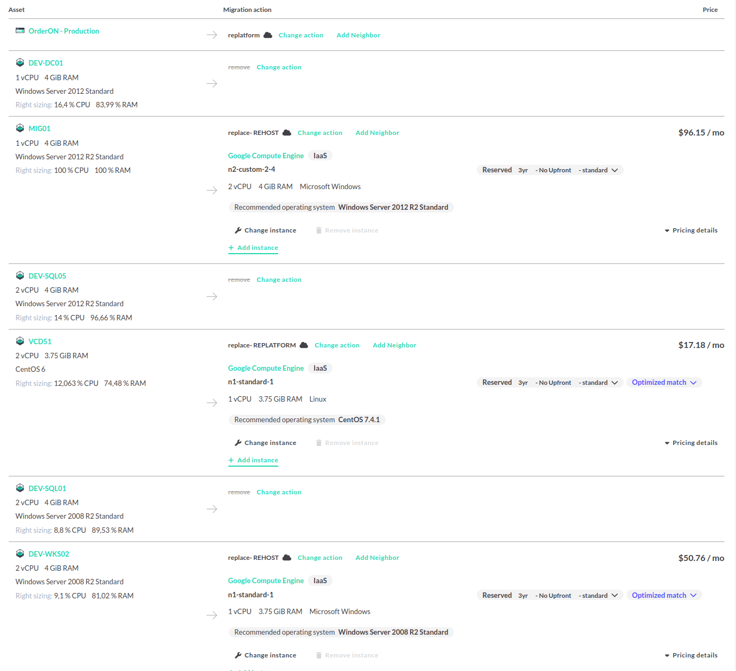Image resolution: width=736 pixels, height=671 pixels.
Task: Click Change action for MIG01
Action: pyautogui.click(x=320, y=133)
